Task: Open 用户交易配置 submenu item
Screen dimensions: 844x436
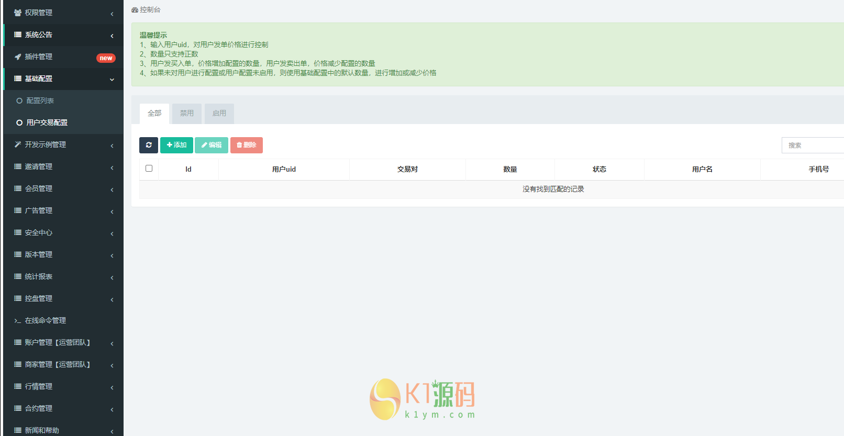Action: 63,122
